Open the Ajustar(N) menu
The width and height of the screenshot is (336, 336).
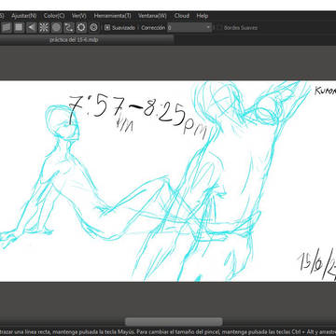[x=24, y=16]
